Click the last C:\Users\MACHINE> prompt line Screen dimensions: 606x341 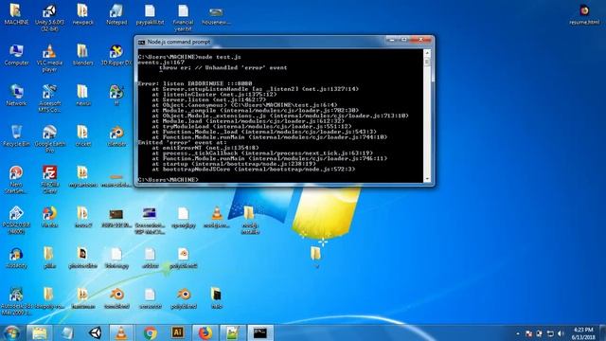tap(169, 180)
